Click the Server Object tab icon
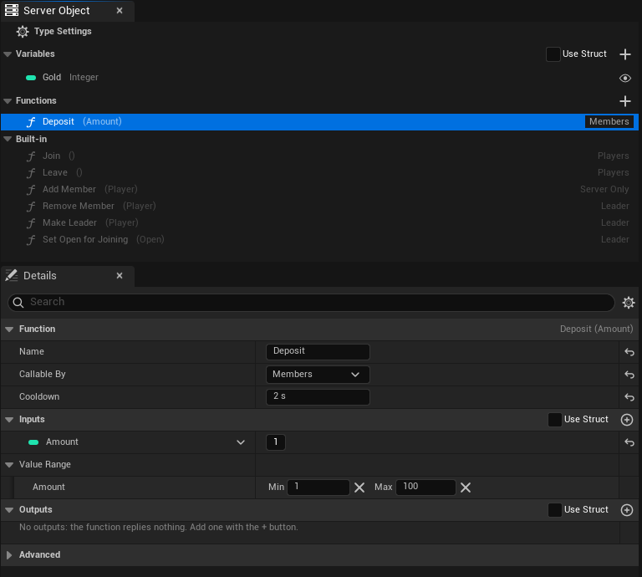 click(12, 10)
